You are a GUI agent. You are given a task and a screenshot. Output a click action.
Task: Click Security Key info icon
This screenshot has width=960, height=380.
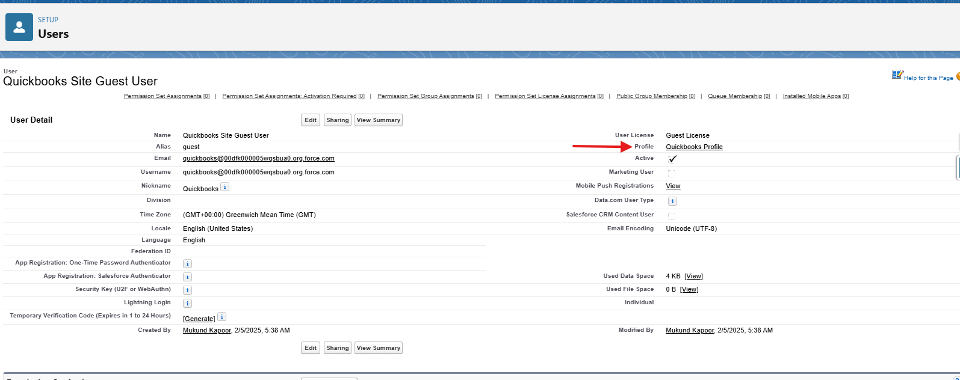click(x=187, y=290)
